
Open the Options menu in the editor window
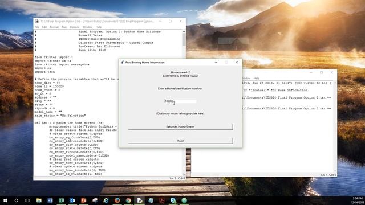click(75, 27)
